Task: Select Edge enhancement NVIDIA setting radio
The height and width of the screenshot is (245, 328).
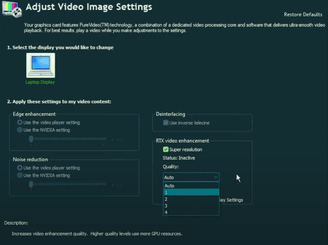Action: click(20, 130)
